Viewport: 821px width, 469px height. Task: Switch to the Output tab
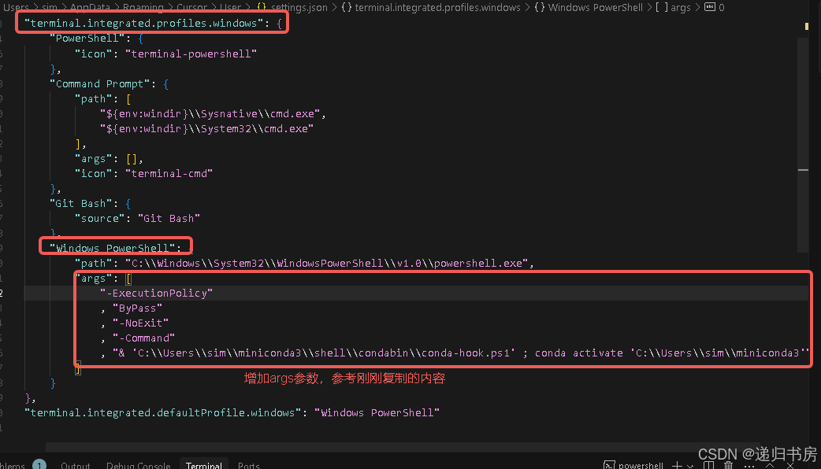(x=76, y=465)
